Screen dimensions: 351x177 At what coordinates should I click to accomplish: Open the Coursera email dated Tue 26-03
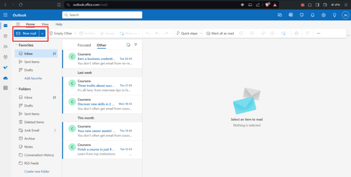(x=102, y=59)
